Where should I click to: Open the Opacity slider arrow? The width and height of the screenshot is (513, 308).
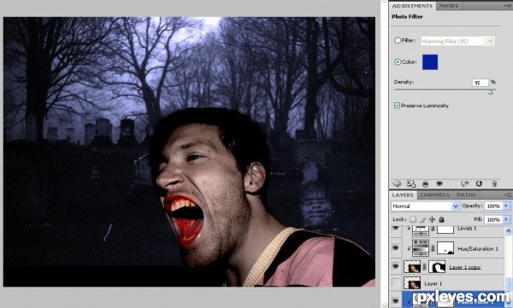coord(506,206)
